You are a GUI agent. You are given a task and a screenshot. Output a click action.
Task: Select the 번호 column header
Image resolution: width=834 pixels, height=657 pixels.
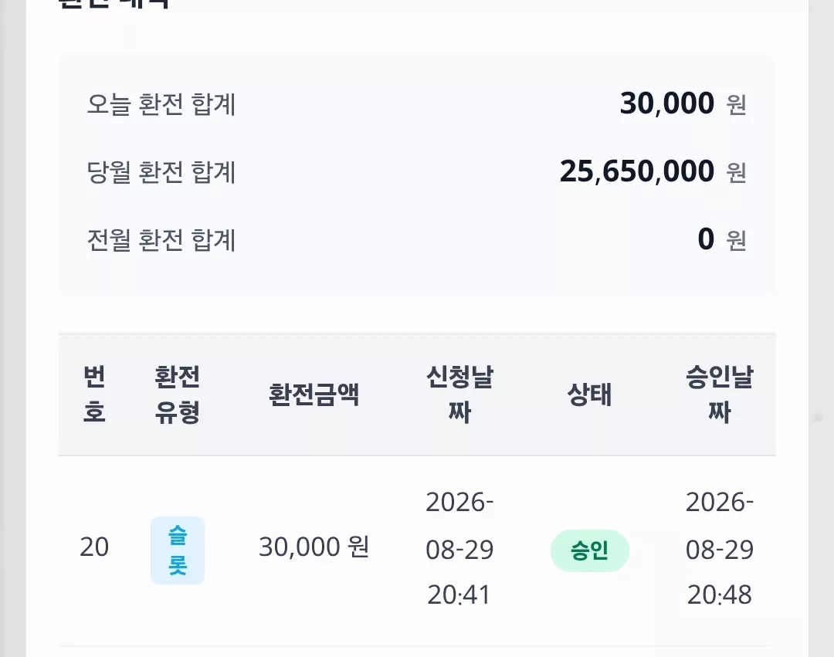click(x=94, y=394)
